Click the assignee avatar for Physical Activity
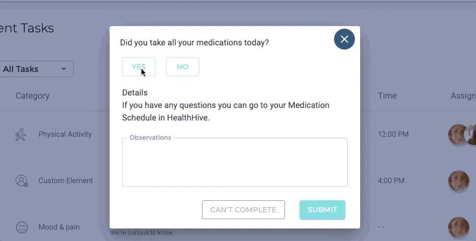Image resolution: width=476 pixels, height=241 pixels. (x=458, y=135)
